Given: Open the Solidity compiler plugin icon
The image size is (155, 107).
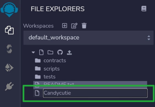Looking at the screenshot, I should point(9,49).
